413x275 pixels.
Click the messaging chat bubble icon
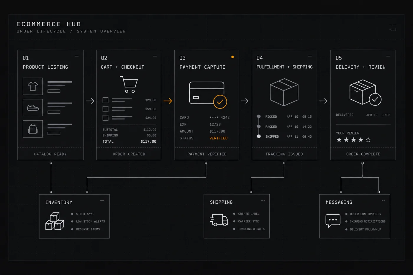pos(333,221)
